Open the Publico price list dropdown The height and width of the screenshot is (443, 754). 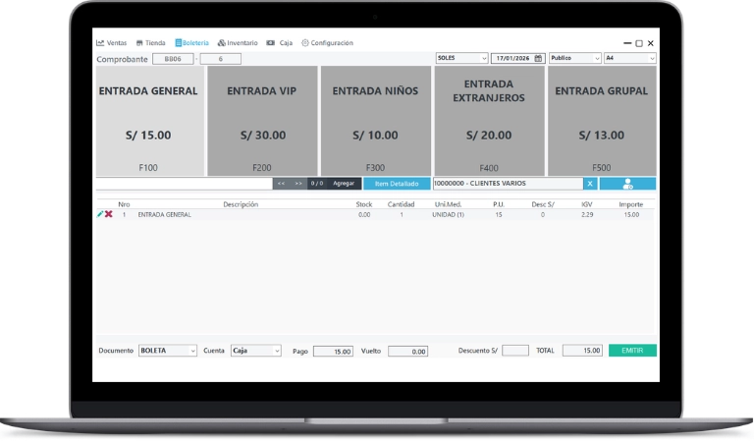[x=575, y=58]
